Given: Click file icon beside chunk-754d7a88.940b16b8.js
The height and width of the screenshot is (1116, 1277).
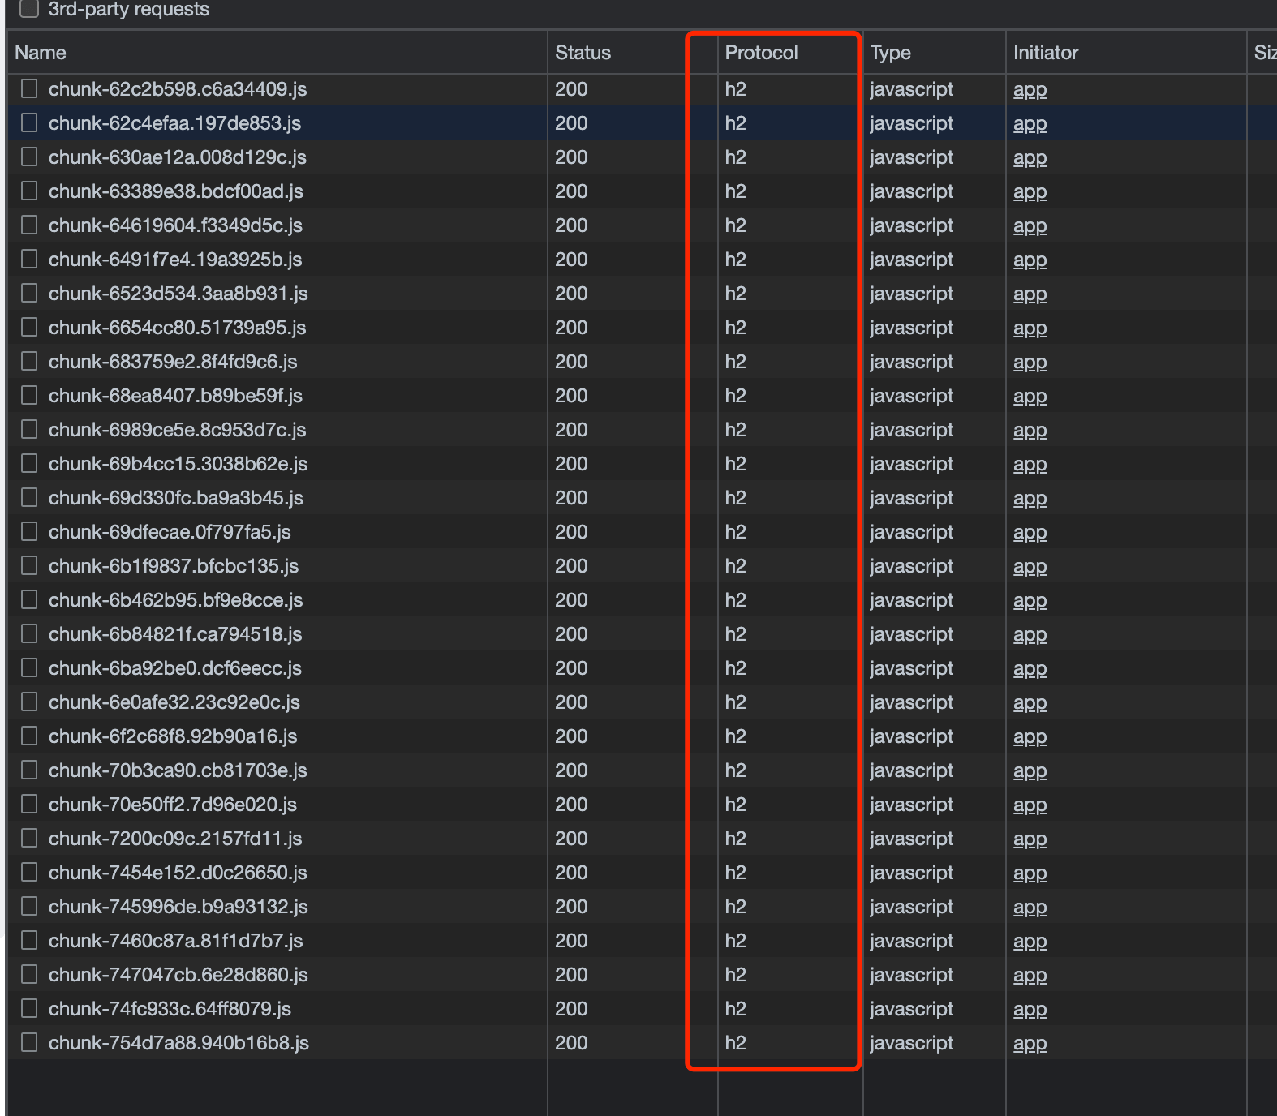Looking at the screenshot, I should [29, 1043].
